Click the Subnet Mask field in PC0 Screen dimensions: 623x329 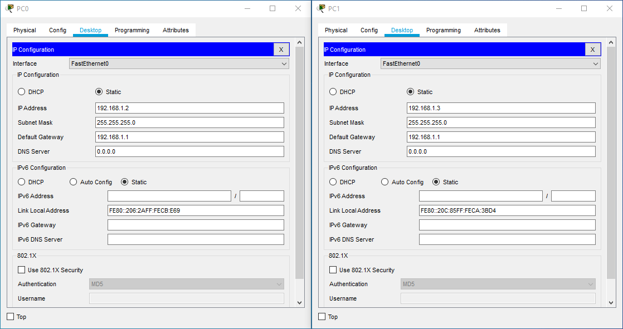pos(189,122)
